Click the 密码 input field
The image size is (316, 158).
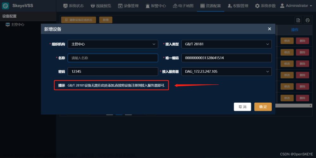(x=113, y=71)
